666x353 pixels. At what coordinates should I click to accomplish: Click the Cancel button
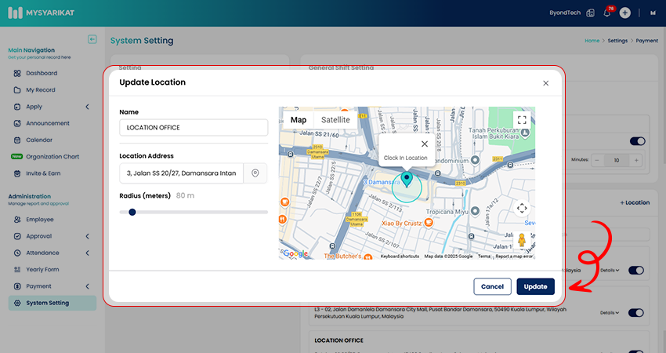point(492,286)
